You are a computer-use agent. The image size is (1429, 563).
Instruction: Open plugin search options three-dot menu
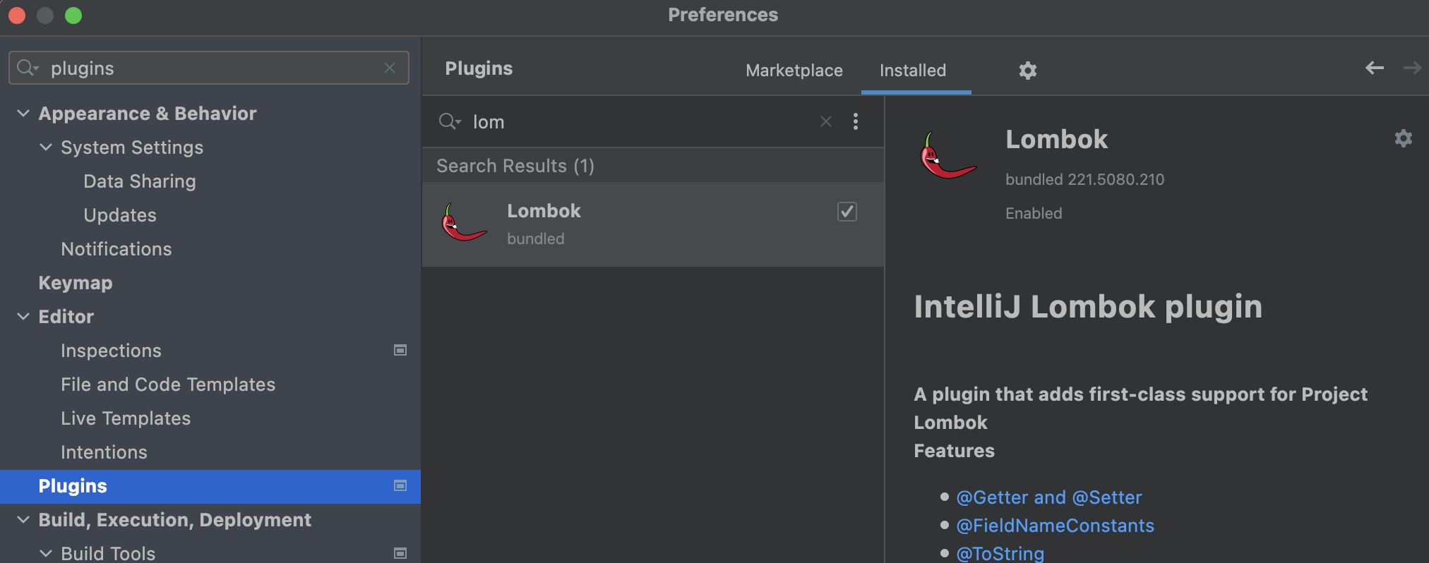pyautogui.click(x=856, y=121)
